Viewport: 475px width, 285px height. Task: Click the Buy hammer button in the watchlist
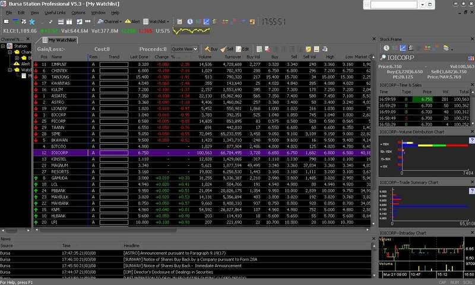(x=211, y=49)
